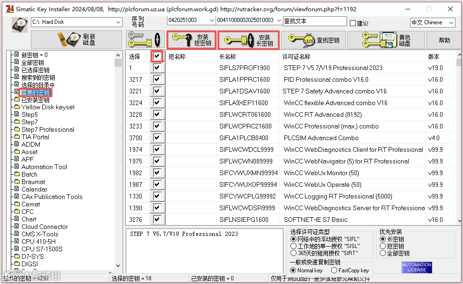The width and height of the screenshot is (463, 284).
Task: Click the Braumat folder icon
Action: click(x=17, y=181)
